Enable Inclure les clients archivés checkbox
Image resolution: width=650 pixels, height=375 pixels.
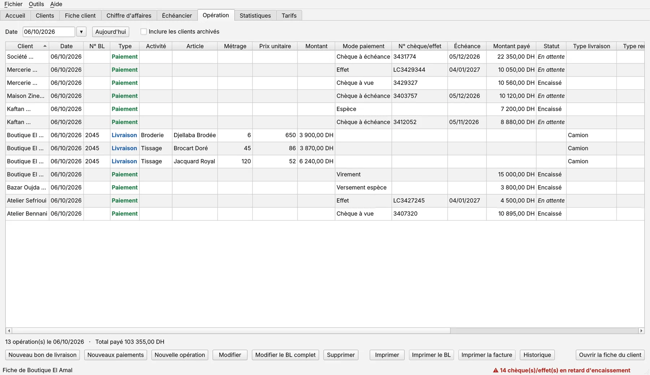pos(144,32)
